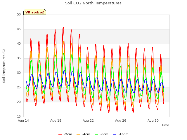Toggle the -4cm series in legend
Screen dimensions: 187x140
83,134
